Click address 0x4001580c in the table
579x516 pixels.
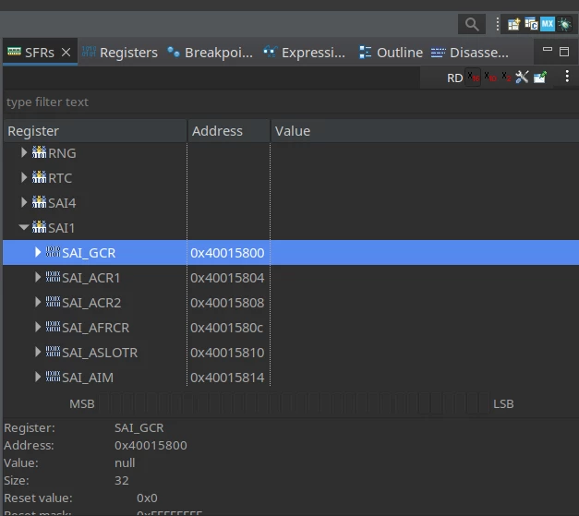227,328
